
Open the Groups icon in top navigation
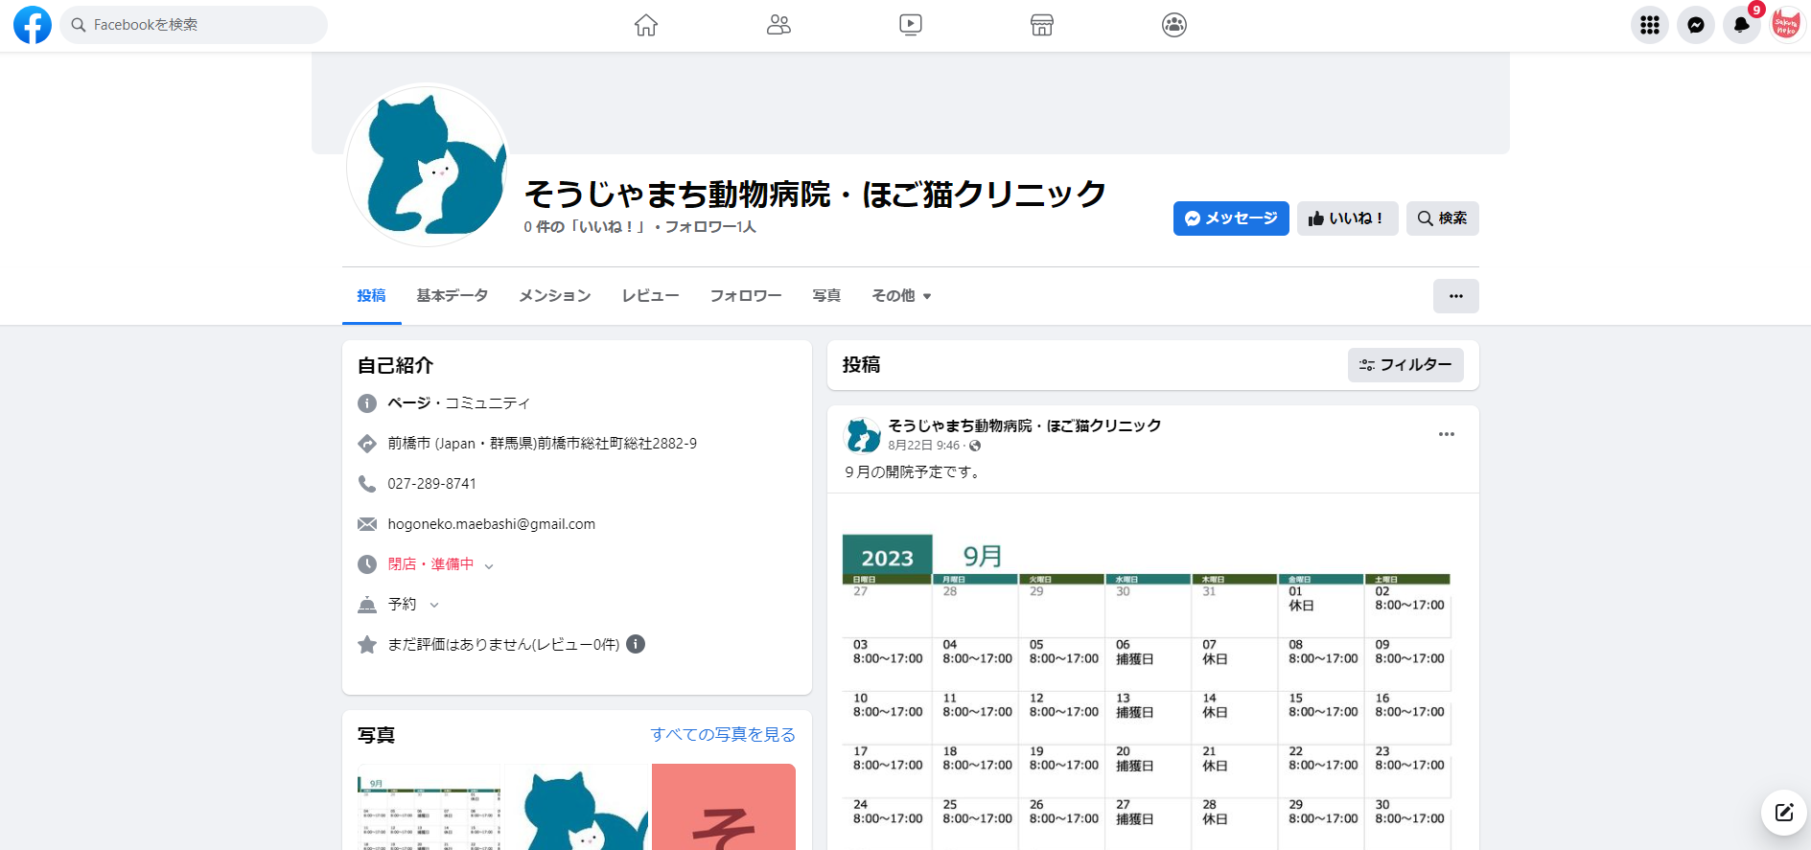point(1174,25)
